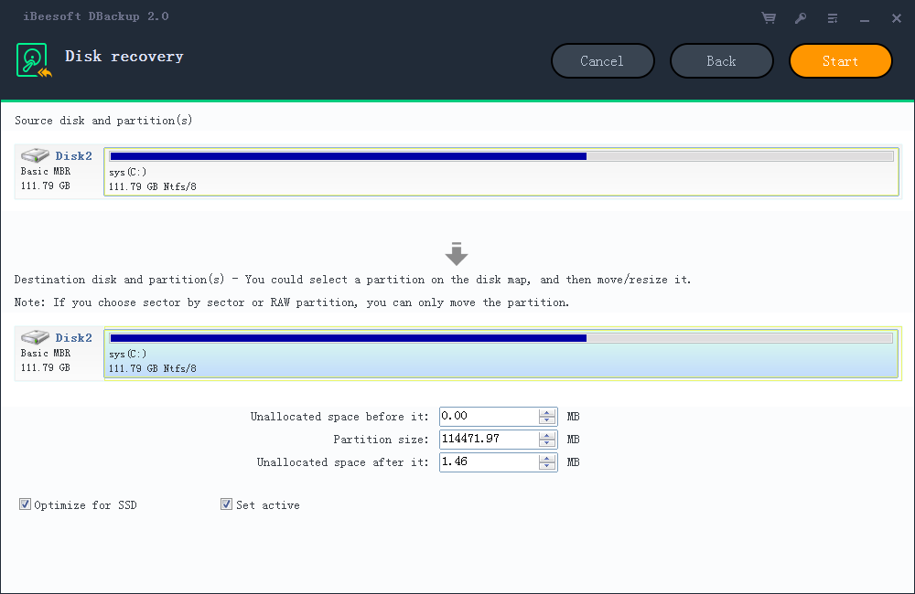Click the destination Disk2 label
This screenshot has height=594, width=915.
[x=73, y=337]
